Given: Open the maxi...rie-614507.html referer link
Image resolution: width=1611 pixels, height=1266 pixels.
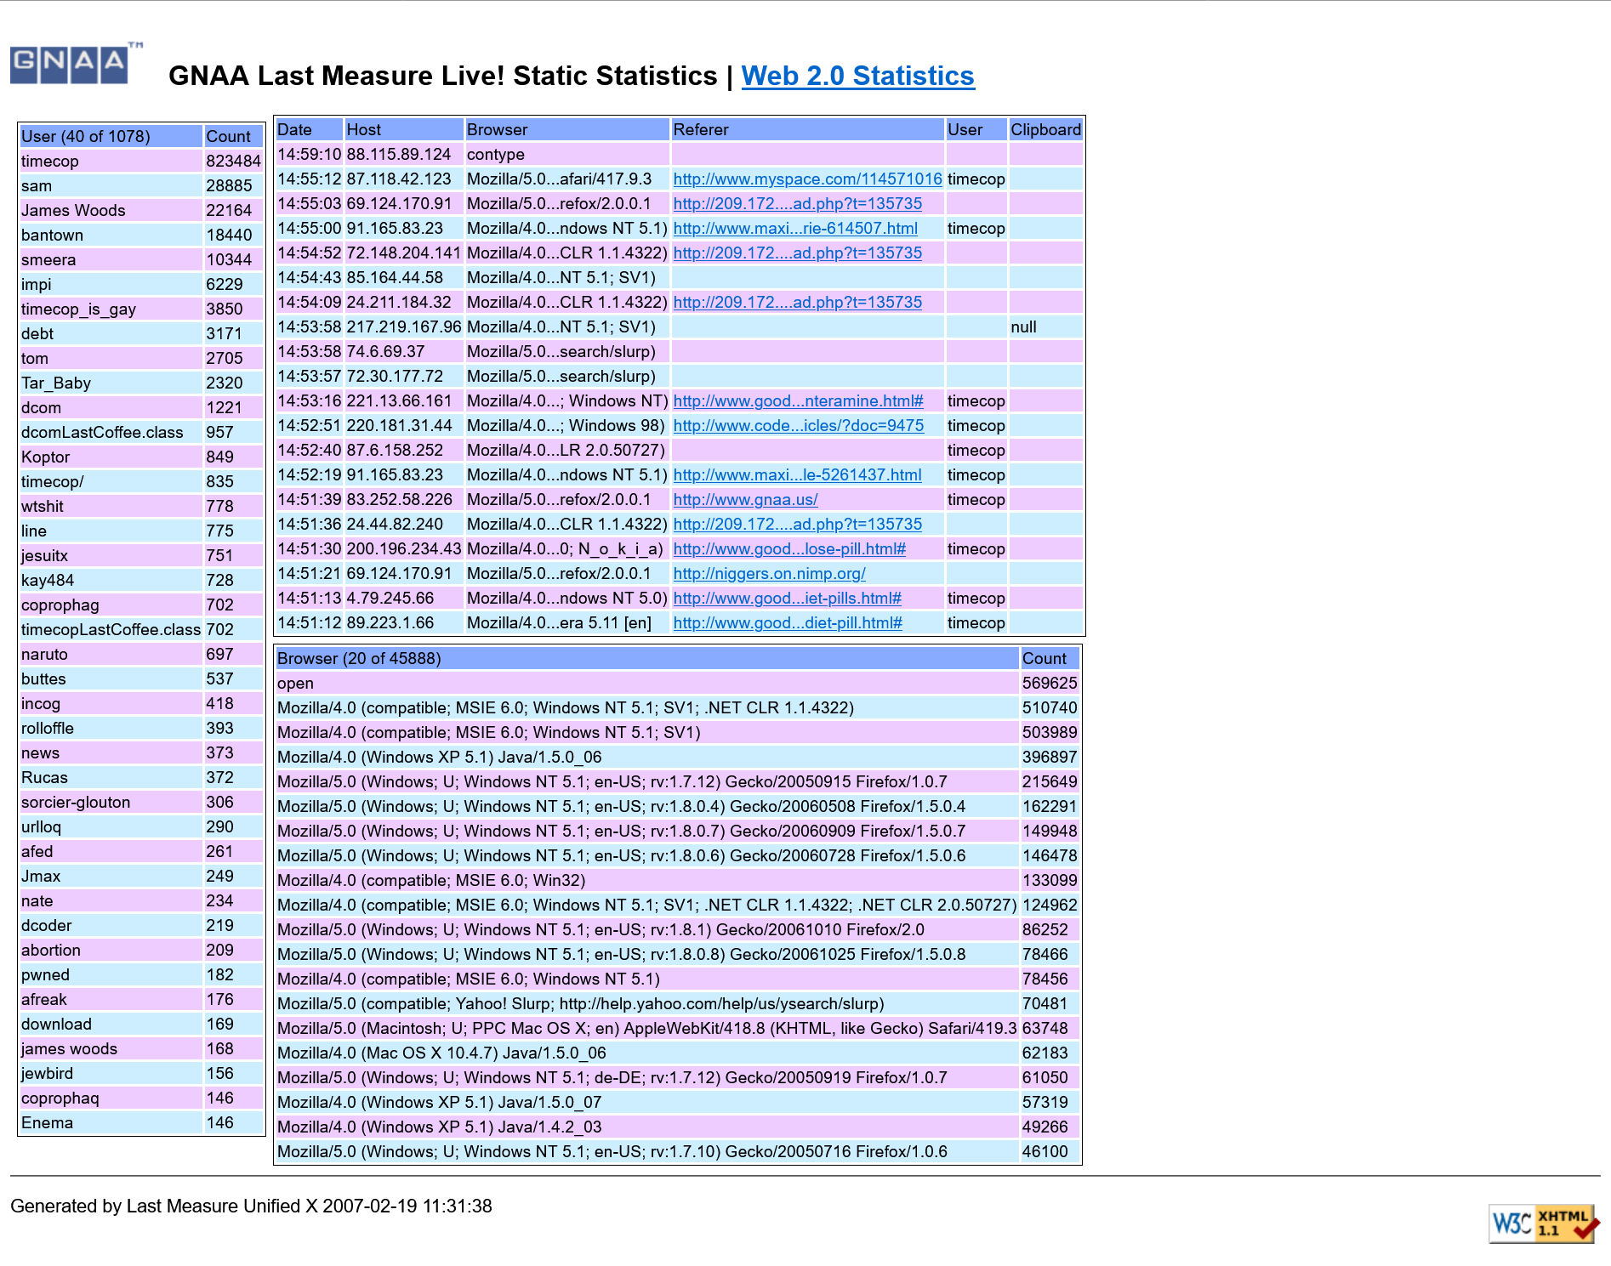Looking at the screenshot, I should pyautogui.click(x=795, y=228).
